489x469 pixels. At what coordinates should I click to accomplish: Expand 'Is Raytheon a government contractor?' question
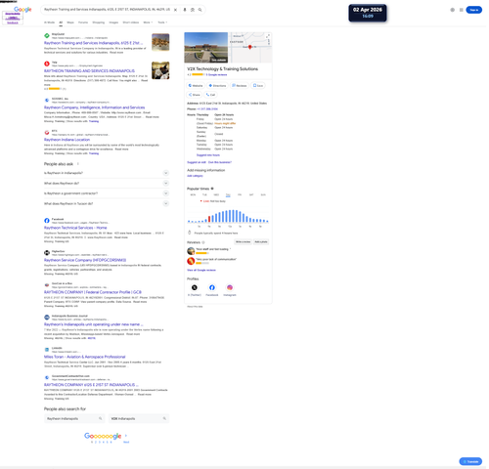point(107,193)
